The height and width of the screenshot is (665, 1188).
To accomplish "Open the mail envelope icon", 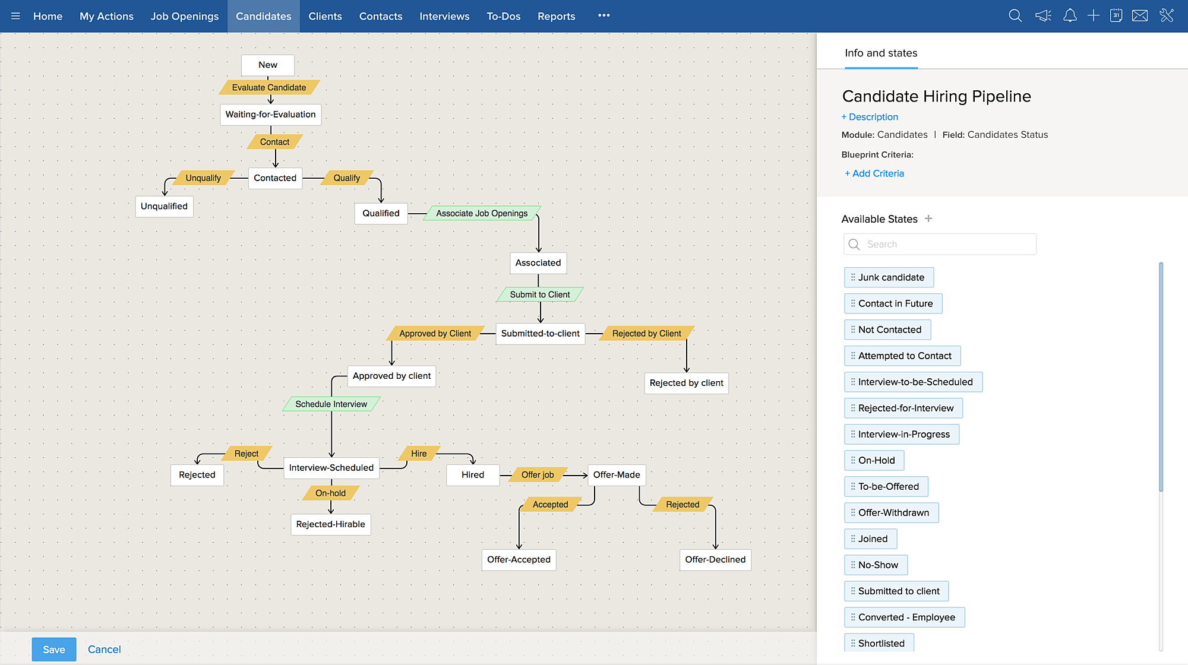I will tap(1140, 16).
